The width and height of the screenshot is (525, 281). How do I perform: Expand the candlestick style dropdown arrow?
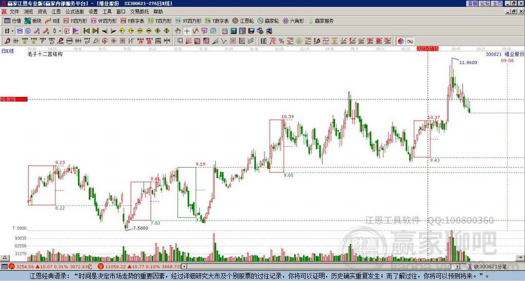click(60, 31)
